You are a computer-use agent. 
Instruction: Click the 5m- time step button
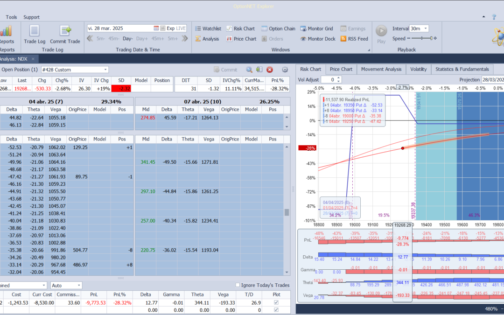point(101,39)
